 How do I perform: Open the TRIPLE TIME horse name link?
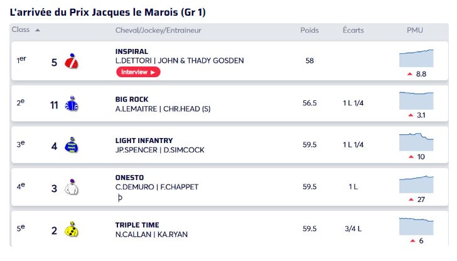137,225
